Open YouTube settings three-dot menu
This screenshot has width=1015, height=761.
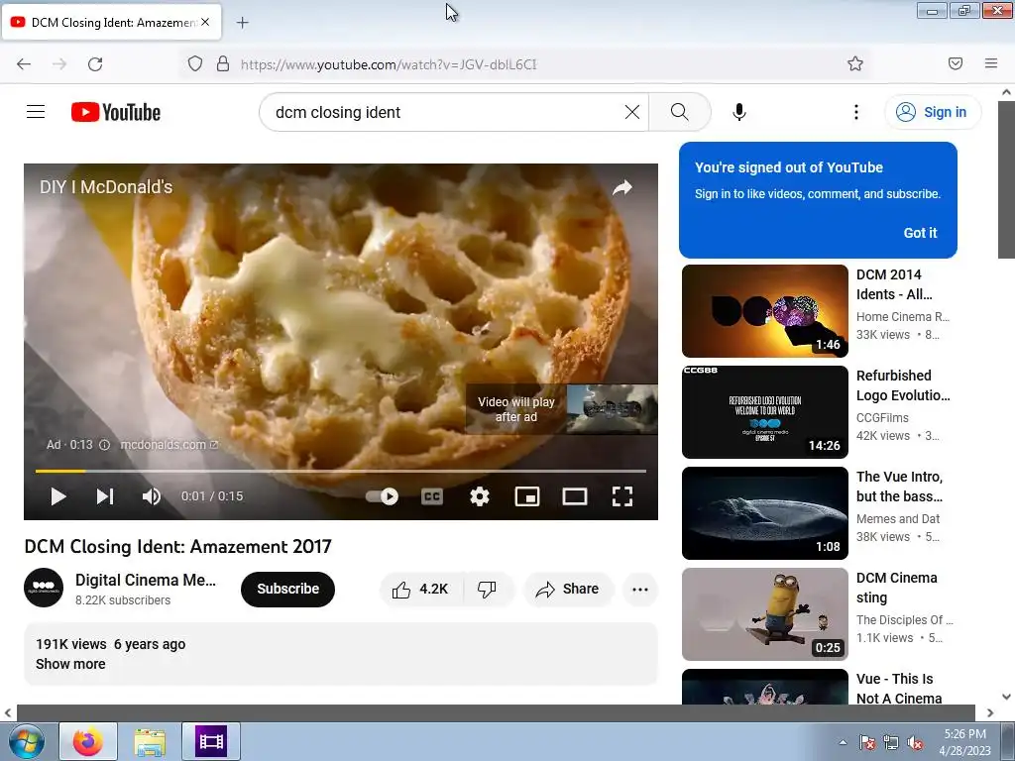(855, 112)
